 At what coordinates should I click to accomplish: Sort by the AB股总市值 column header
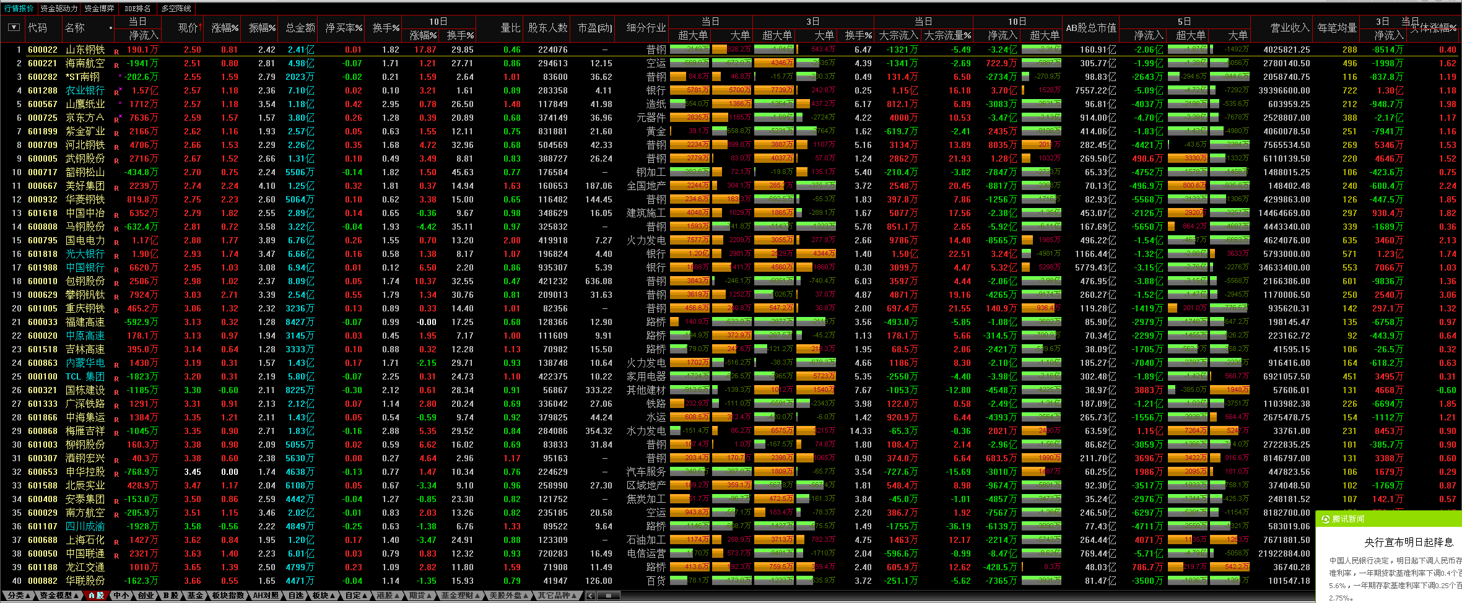[x=1090, y=28]
